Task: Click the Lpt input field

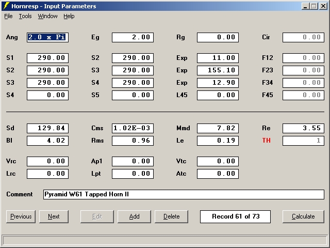Action: [133, 174]
